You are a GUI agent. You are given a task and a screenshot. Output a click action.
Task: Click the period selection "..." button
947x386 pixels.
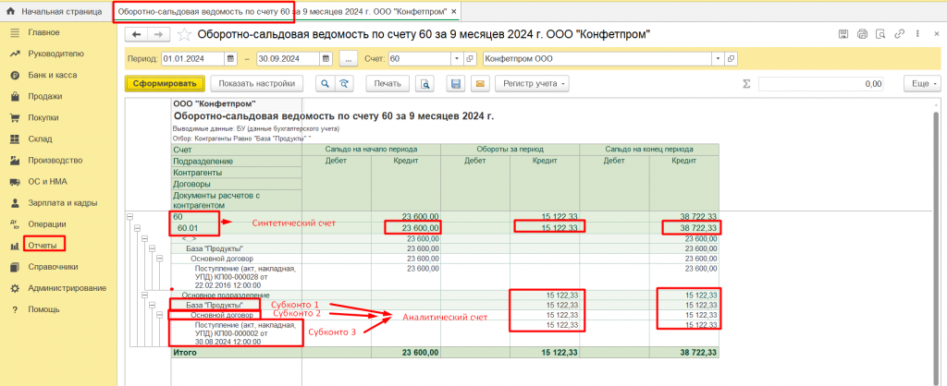click(x=349, y=59)
